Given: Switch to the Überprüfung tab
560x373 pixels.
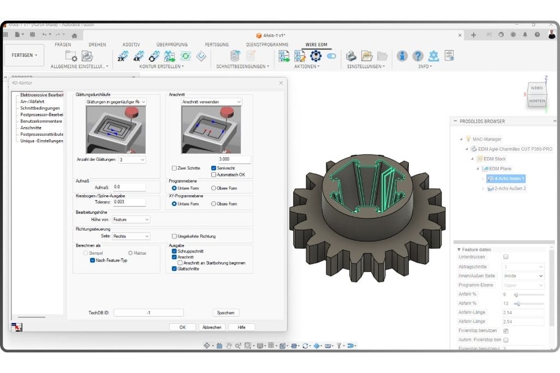Looking at the screenshot, I should (172, 45).
